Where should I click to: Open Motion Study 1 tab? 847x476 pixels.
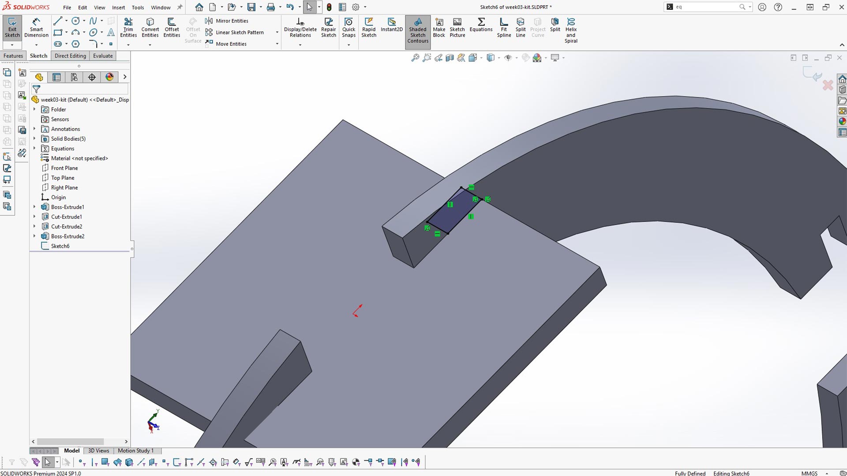pos(135,450)
